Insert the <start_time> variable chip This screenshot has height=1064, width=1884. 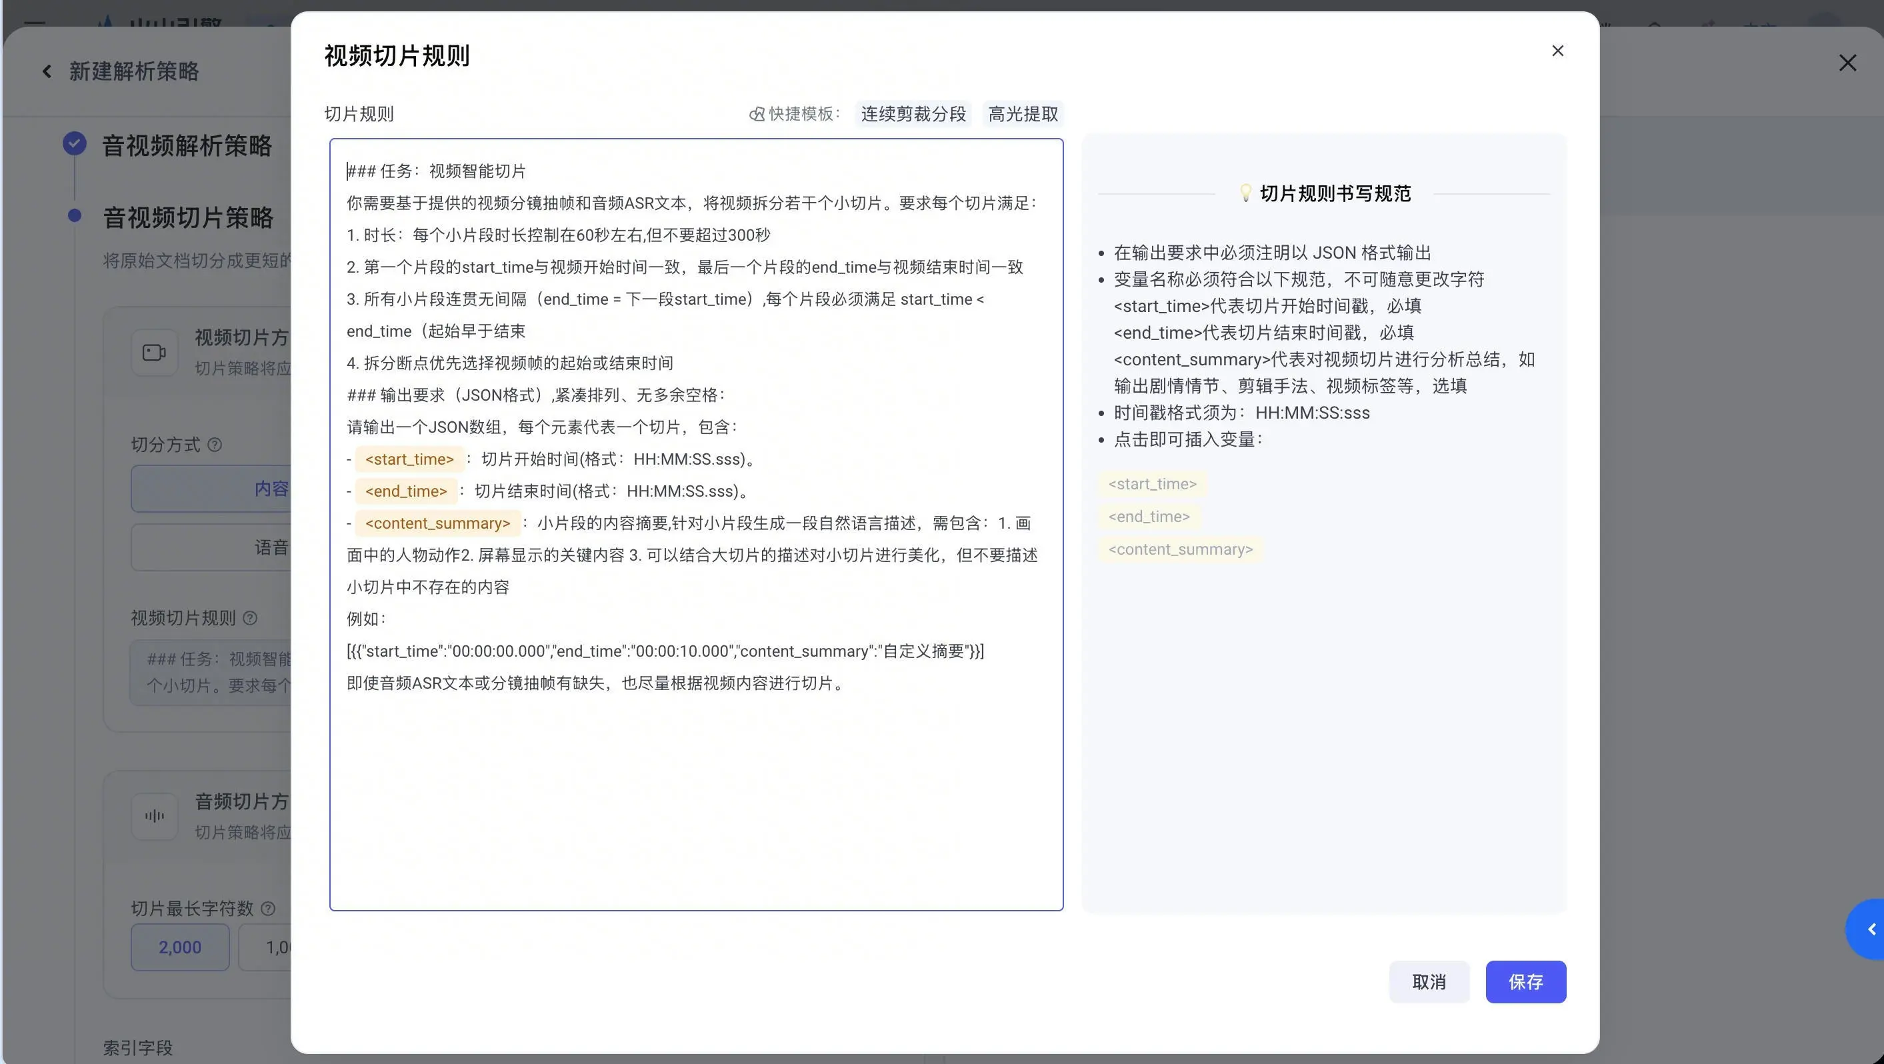[x=1152, y=484]
